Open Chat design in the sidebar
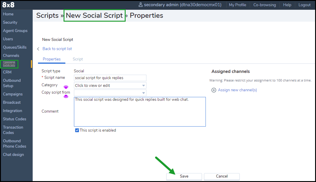Image resolution: width=316 pixels, height=182 pixels. (13, 155)
